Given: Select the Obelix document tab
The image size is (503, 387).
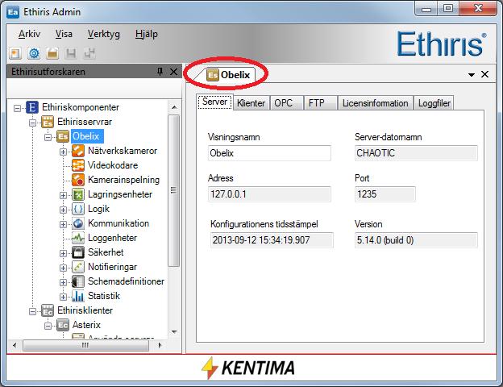Looking at the screenshot, I should coord(228,75).
